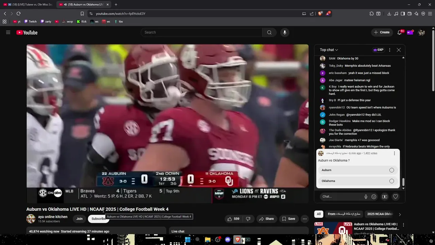435x245 pixels.
Task: Open aya online kitchen channel name
Action: (53, 217)
